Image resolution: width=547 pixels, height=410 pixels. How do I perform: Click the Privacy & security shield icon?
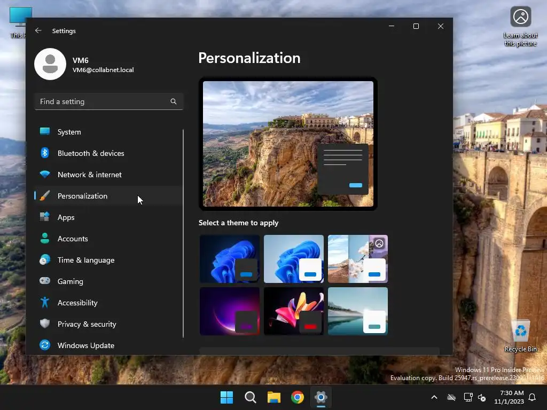pos(45,324)
